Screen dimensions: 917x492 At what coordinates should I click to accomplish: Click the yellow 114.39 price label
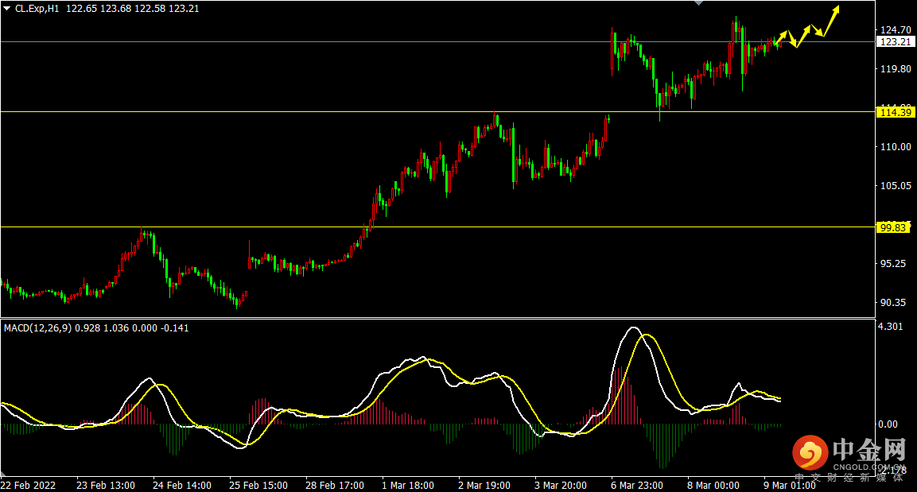(896, 112)
